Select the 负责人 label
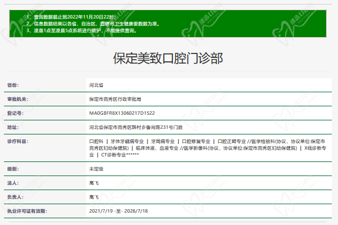 pyautogui.click(x=15, y=197)
